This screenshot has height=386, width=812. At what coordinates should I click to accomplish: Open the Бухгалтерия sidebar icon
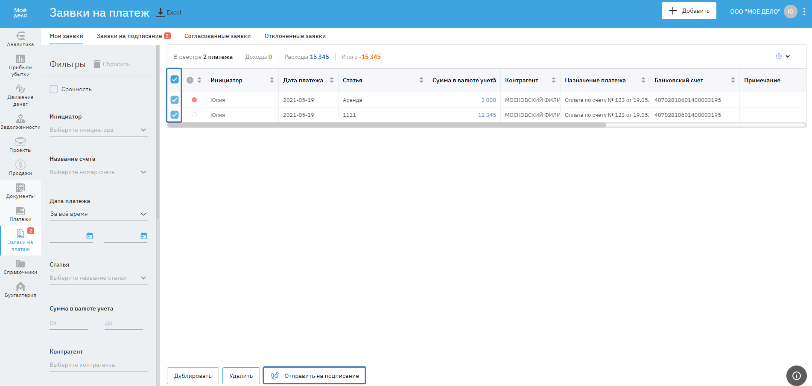(20, 290)
